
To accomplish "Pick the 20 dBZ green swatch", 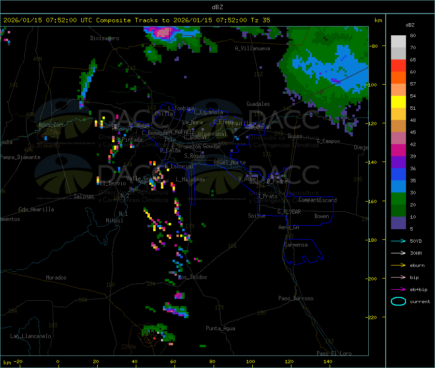I will tap(398, 211).
